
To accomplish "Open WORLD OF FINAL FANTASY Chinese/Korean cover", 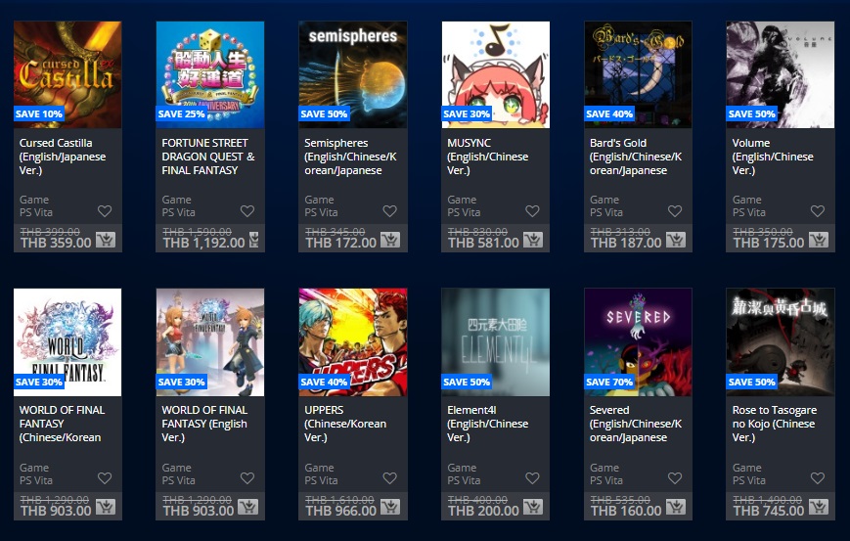I will [67, 342].
